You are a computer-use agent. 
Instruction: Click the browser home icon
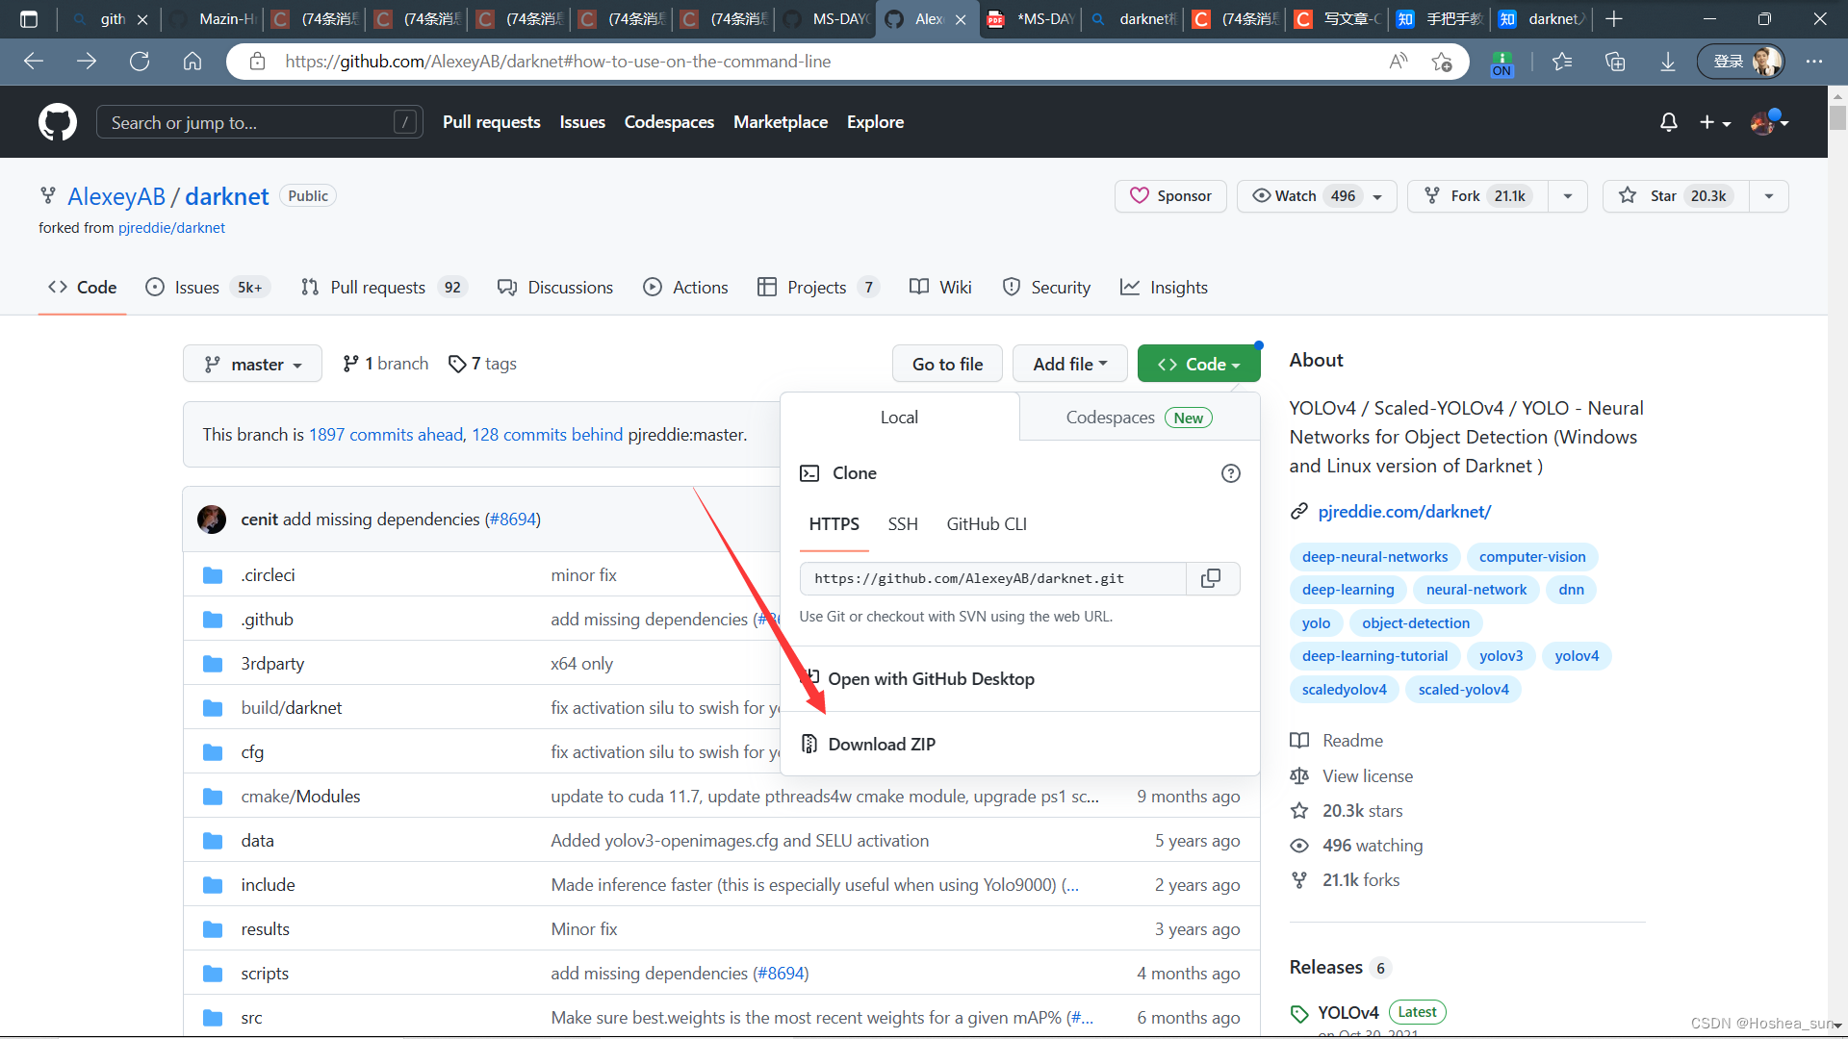click(x=192, y=62)
